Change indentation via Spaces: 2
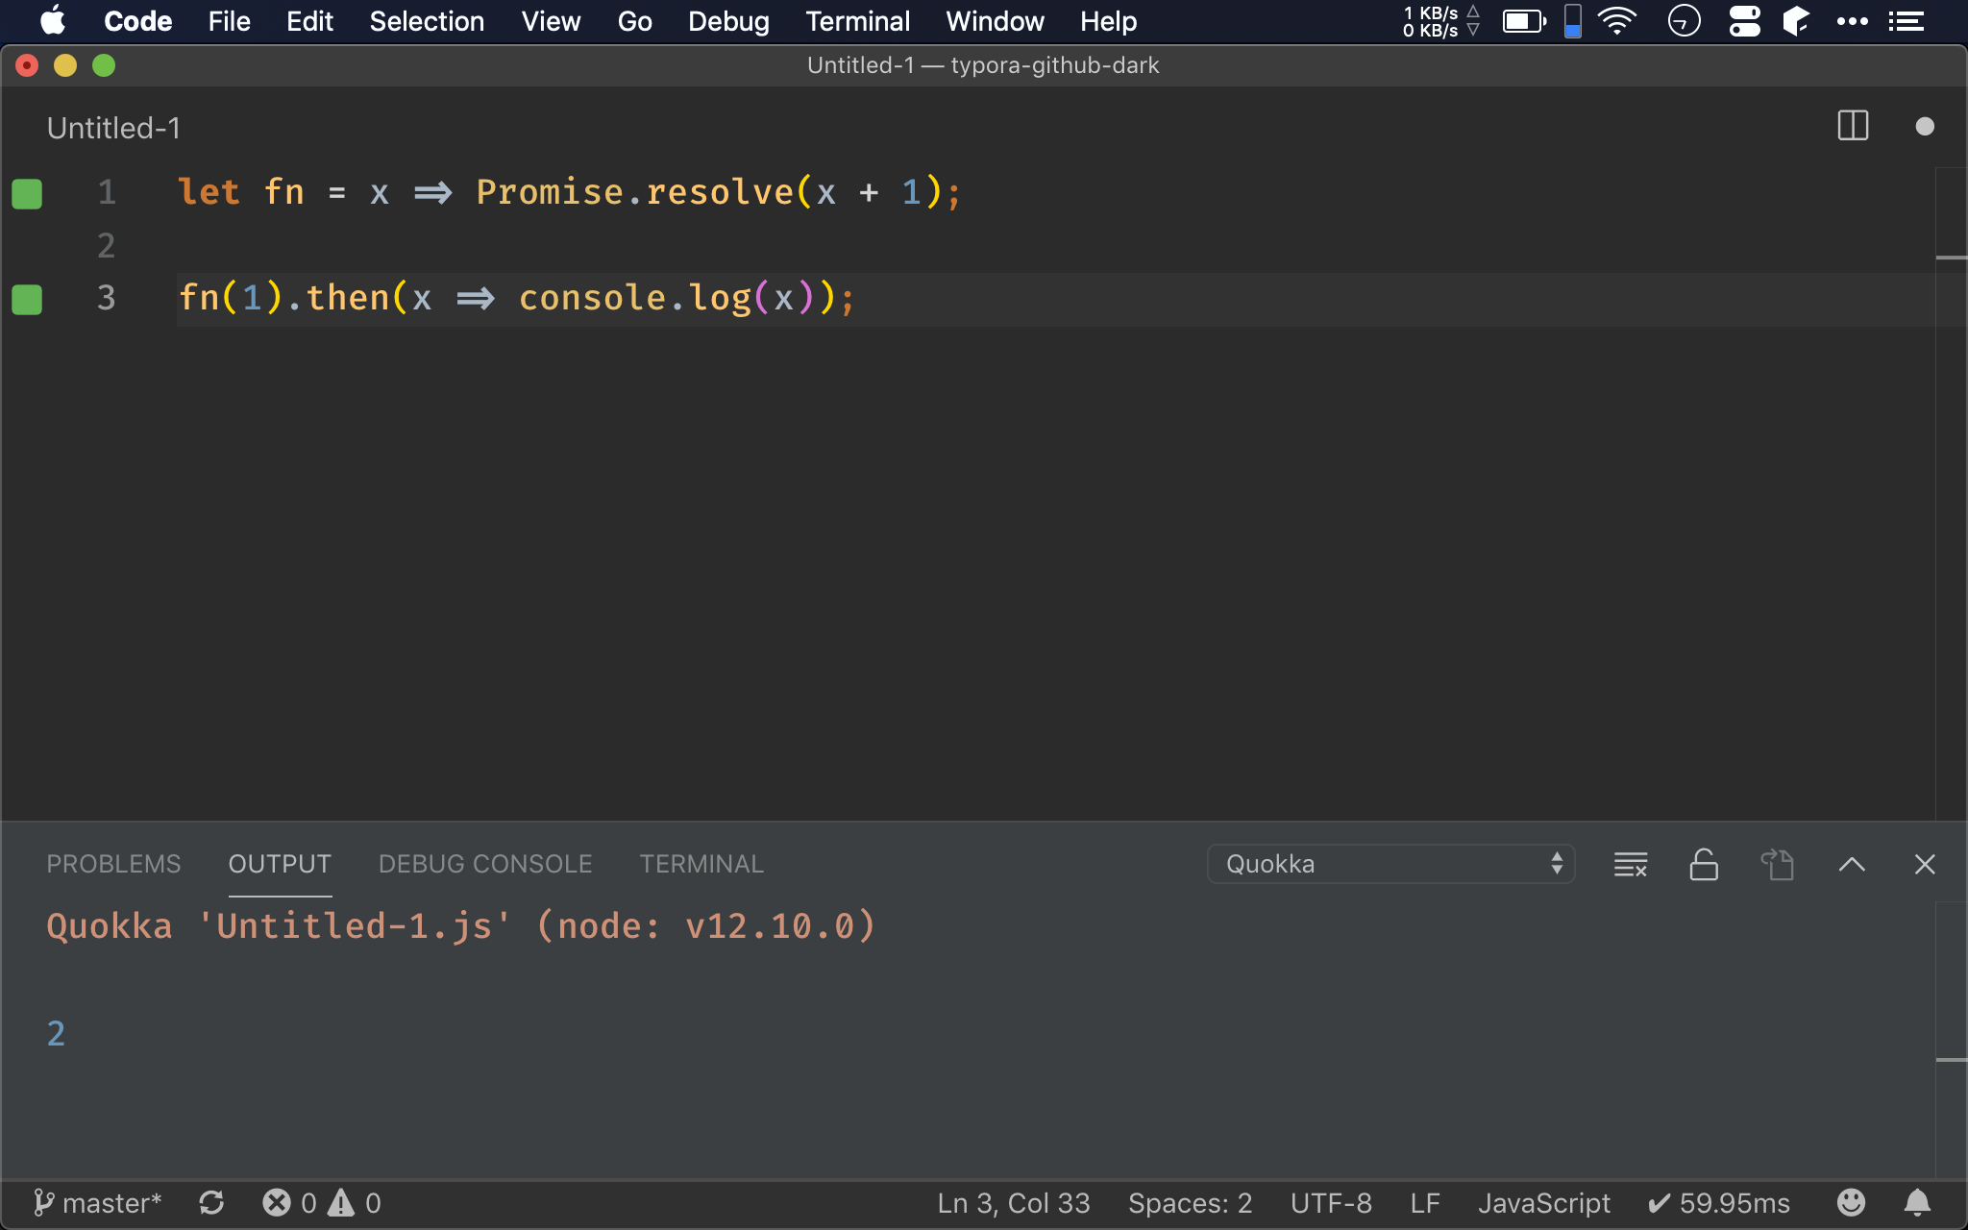The height and width of the screenshot is (1230, 1968). click(1190, 1203)
